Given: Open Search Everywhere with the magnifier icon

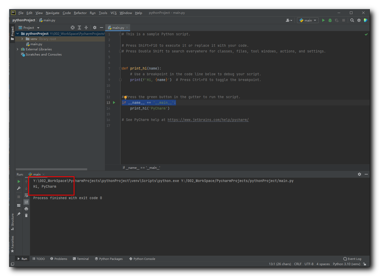Looking at the screenshot, I should click(x=352, y=20).
